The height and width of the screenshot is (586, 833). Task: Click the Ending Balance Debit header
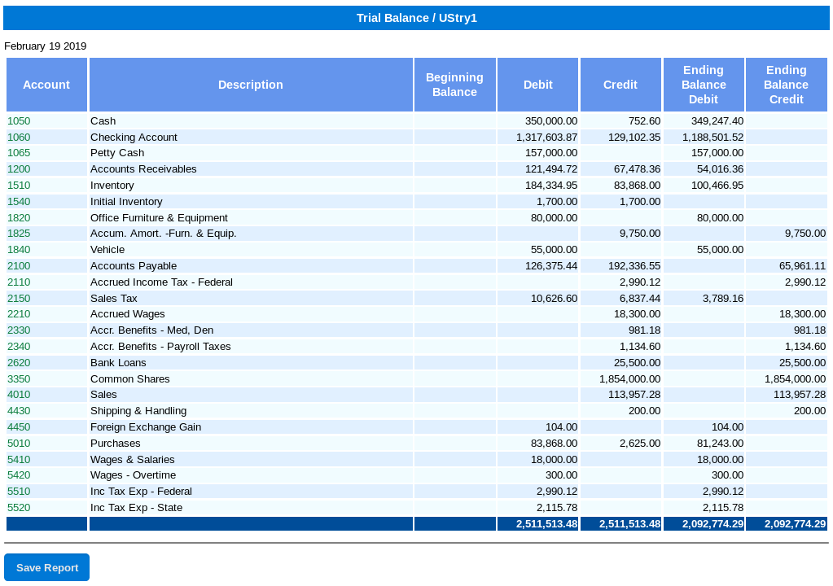coord(704,85)
